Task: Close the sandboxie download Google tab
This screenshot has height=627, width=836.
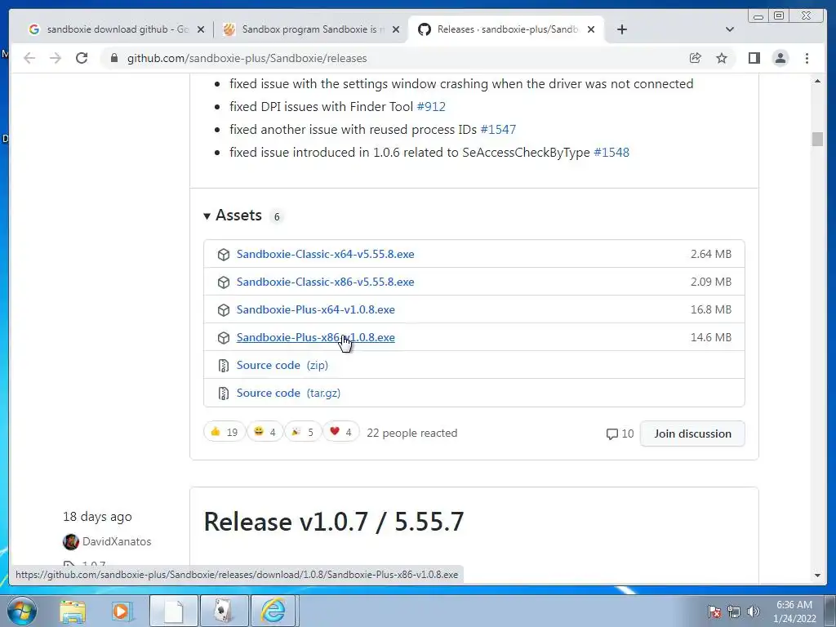Action: [201, 29]
